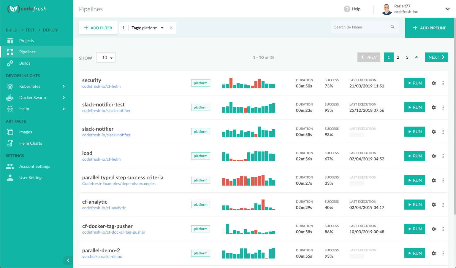Remove the Tags platform filter
Image resolution: width=456 pixels, height=268 pixels.
(x=171, y=28)
